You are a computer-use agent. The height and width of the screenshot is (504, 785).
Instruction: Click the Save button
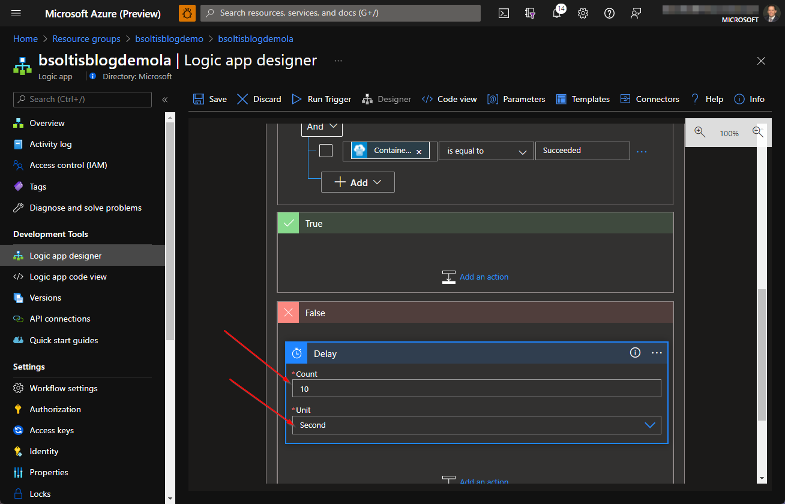[x=210, y=99]
